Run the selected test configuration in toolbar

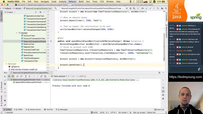coord(127,8)
